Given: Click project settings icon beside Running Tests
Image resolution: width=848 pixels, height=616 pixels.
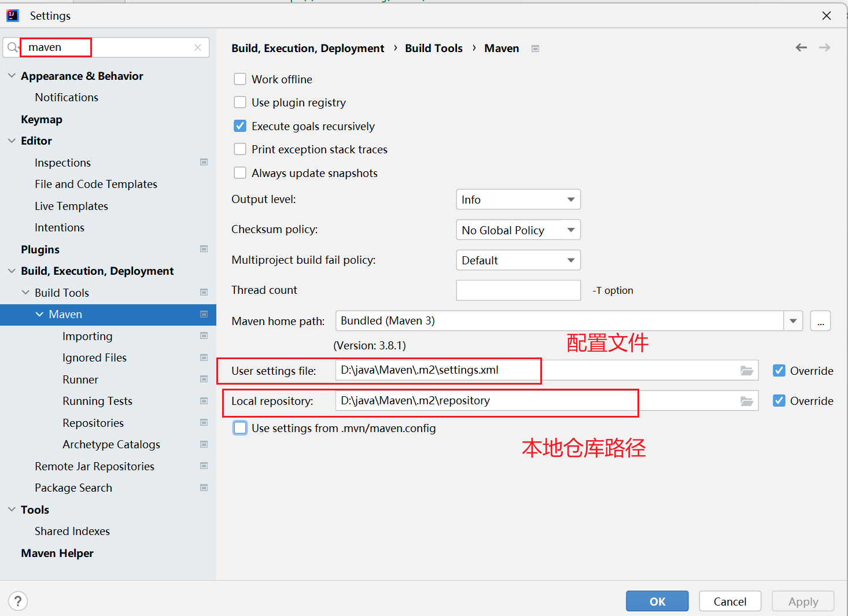Looking at the screenshot, I should pos(204,401).
